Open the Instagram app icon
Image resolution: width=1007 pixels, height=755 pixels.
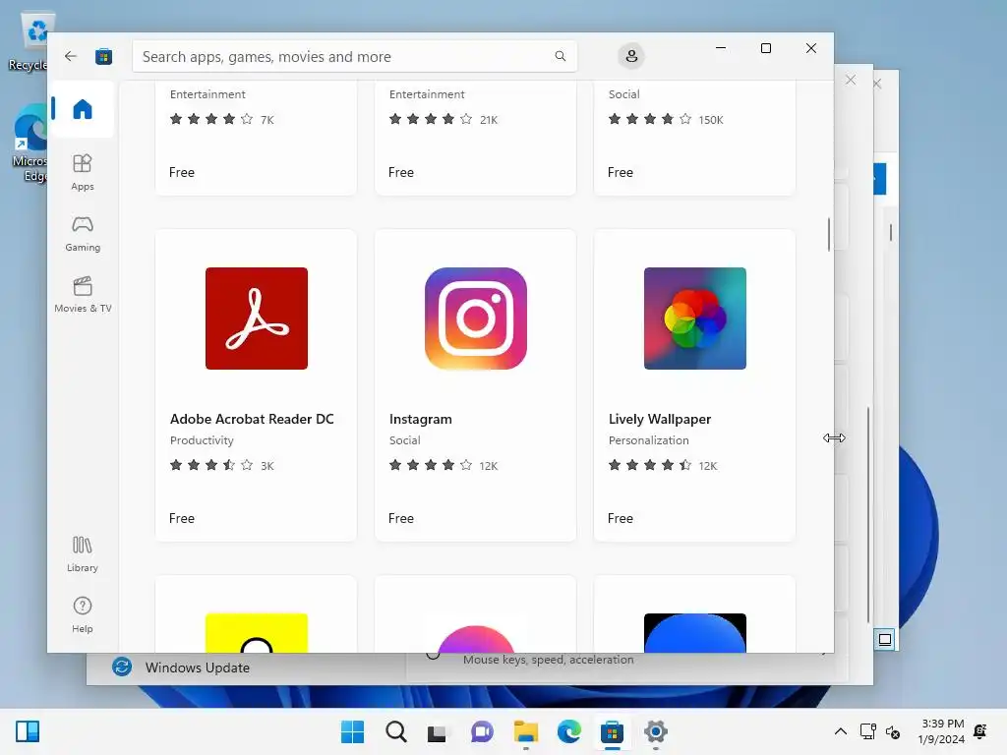point(476,319)
